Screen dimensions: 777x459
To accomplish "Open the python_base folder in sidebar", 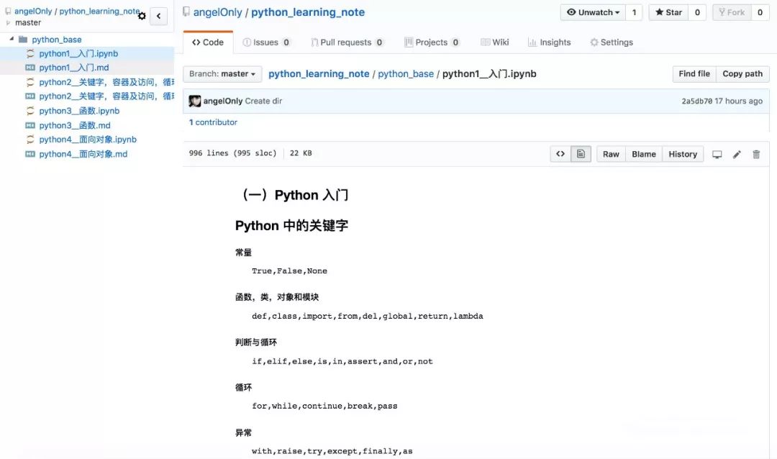I will pos(57,39).
